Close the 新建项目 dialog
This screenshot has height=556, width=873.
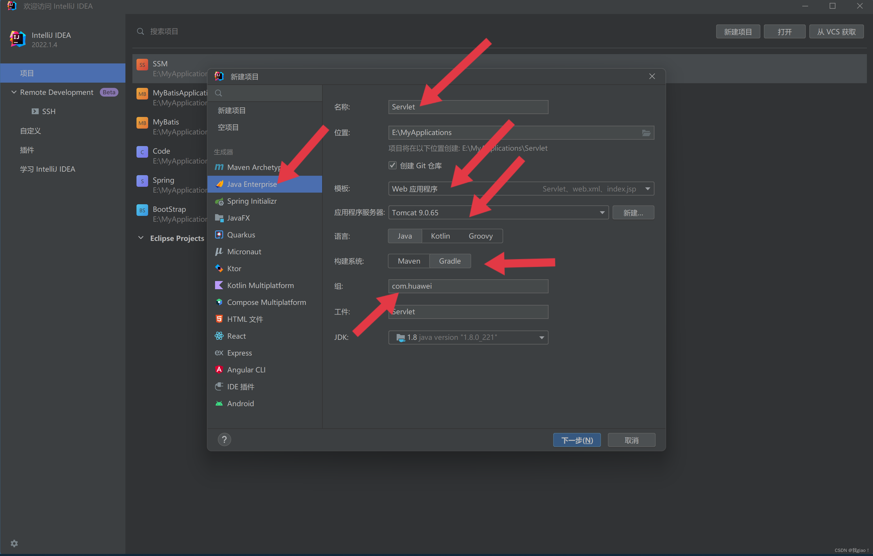652,77
